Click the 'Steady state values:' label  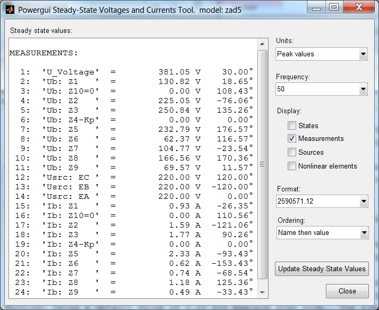pyautogui.click(x=41, y=30)
